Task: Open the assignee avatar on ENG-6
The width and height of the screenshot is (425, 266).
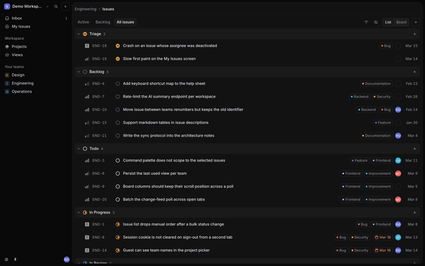Action: click(398, 174)
